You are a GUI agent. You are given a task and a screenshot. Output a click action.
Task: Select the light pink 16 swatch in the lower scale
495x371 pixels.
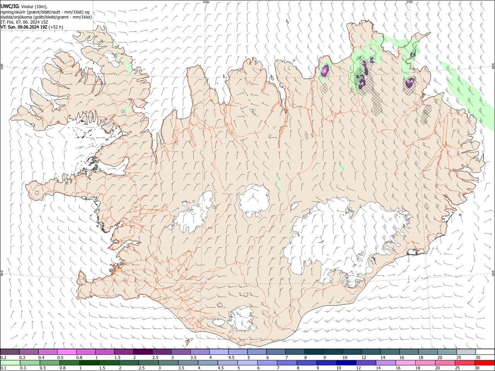(x=406, y=362)
